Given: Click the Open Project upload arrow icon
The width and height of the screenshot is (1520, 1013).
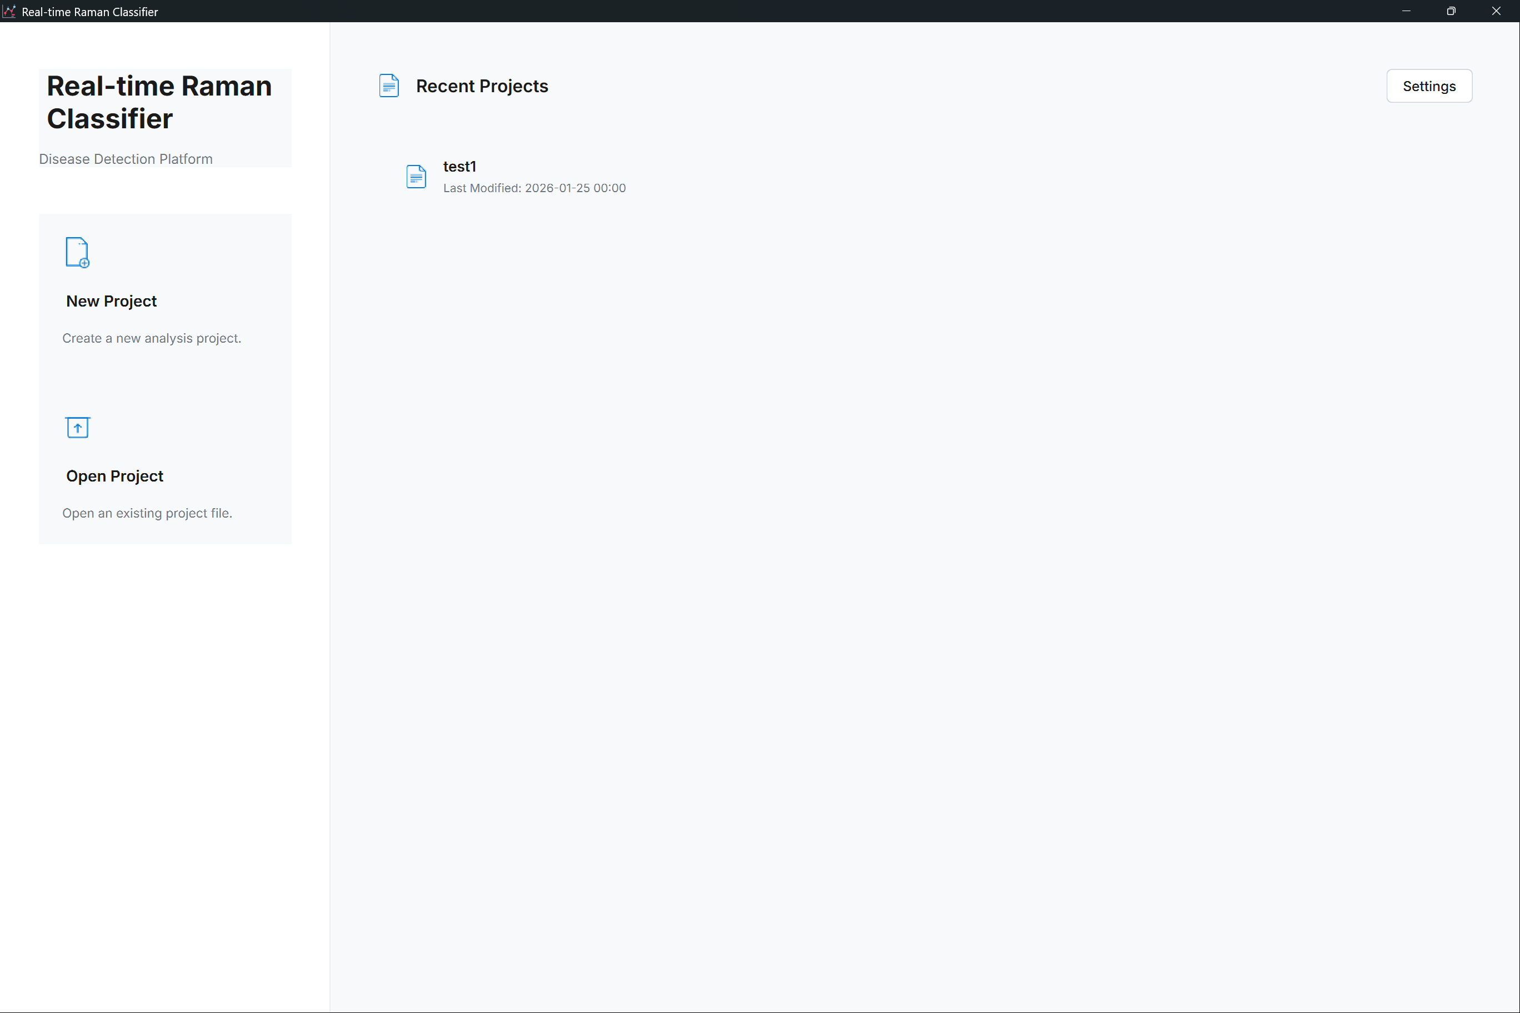Looking at the screenshot, I should pyautogui.click(x=78, y=428).
